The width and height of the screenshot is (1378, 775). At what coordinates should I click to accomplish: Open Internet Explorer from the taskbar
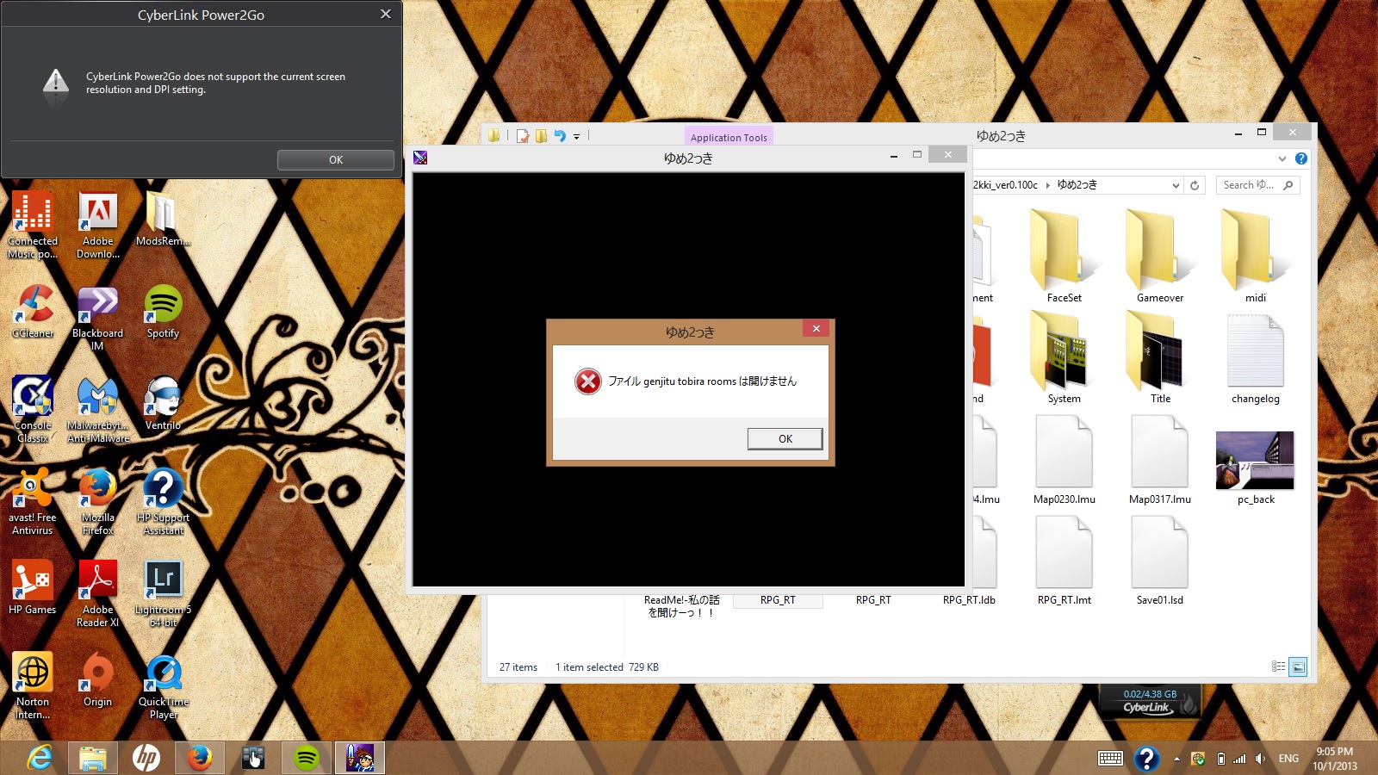40,758
